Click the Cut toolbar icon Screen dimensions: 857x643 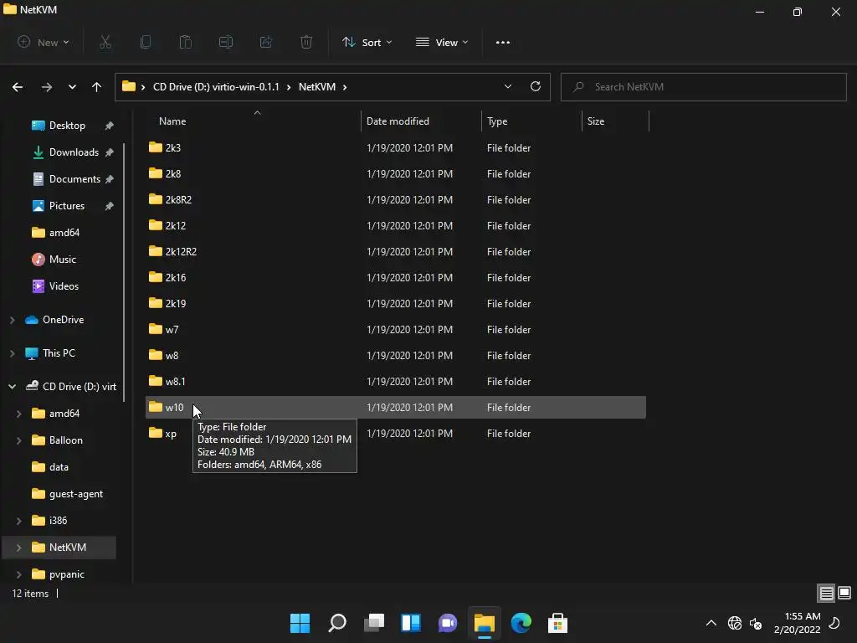coord(105,42)
